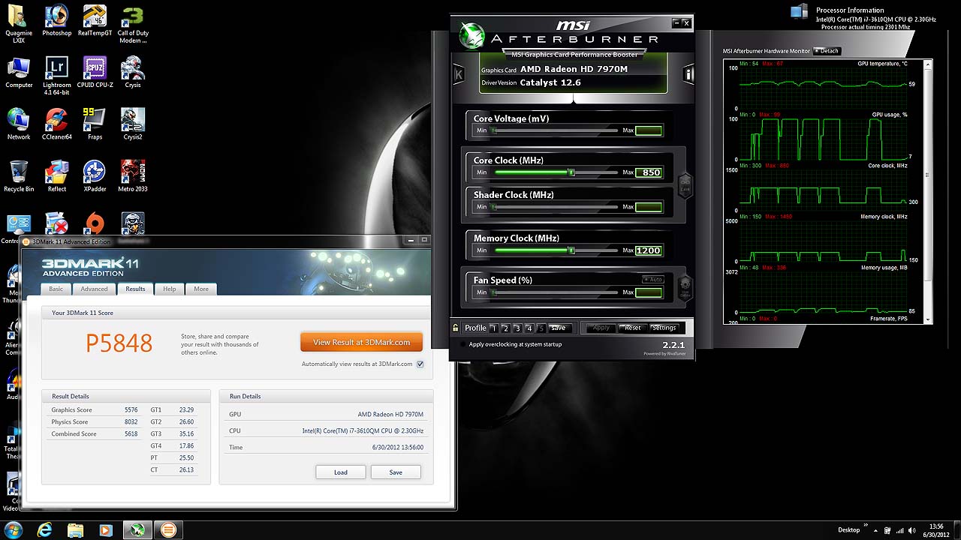Viewport: 961px width, 540px height.
Task: Toggle the user-defined fan control button
Action: (685, 287)
